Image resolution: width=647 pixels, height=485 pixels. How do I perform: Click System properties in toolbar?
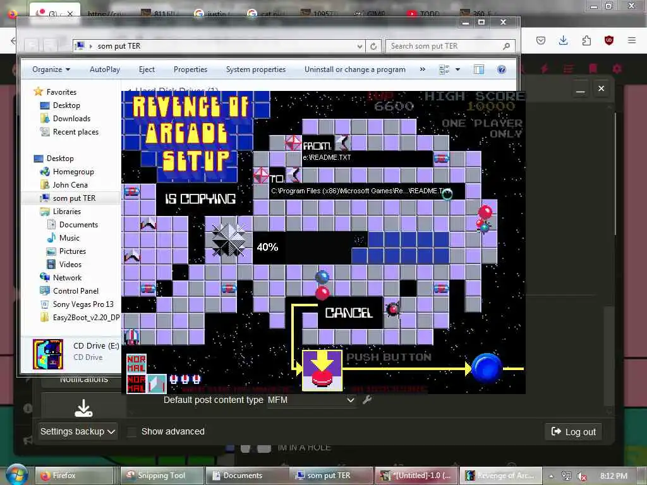256,69
